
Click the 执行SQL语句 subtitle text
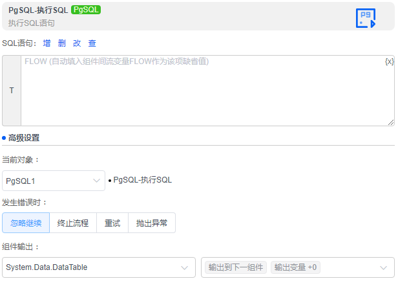[x=32, y=23]
